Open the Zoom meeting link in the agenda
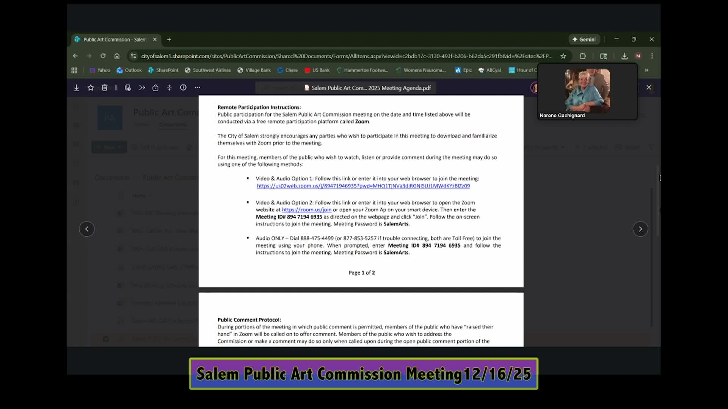The width and height of the screenshot is (728, 409). coord(363,186)
